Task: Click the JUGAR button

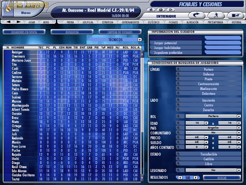Action: tap(32, 22)
